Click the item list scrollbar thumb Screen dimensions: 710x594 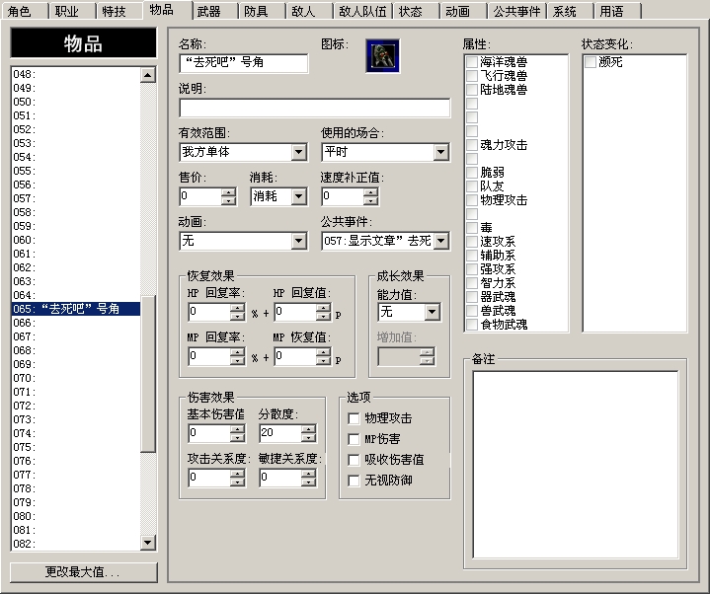click(x=147, y=374)
